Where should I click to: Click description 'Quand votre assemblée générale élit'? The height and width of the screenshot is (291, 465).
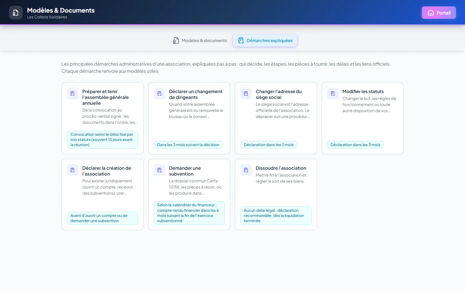pos(196,111)
